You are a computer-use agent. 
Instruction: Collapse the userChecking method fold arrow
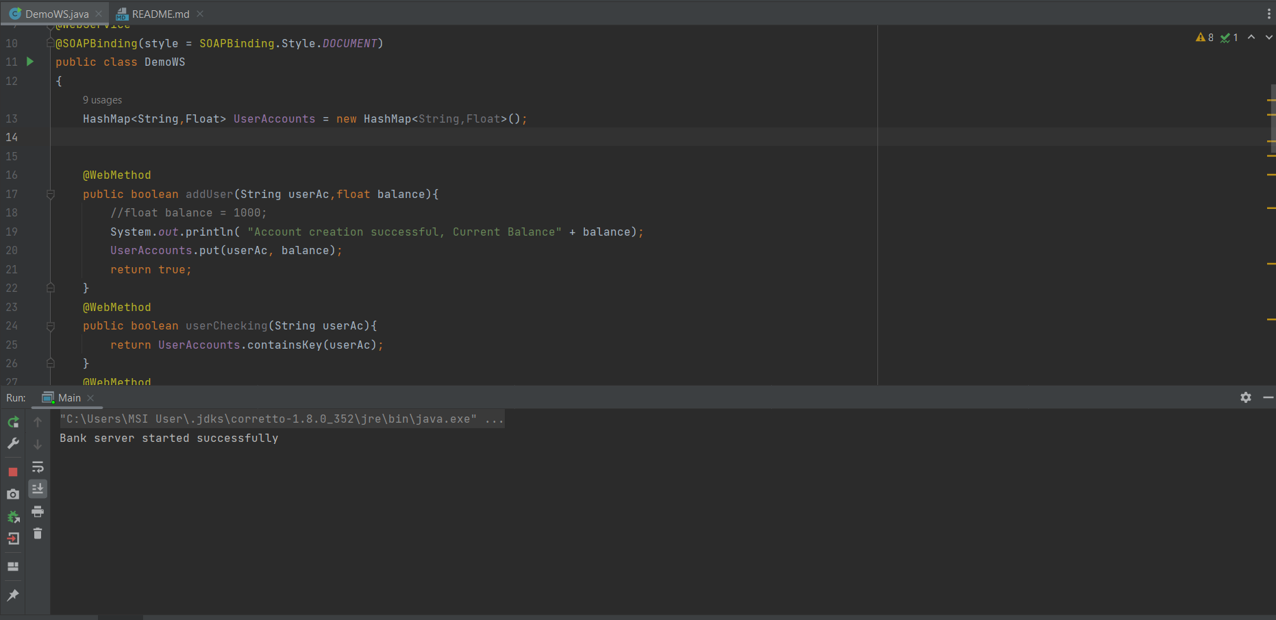(50, 326)
